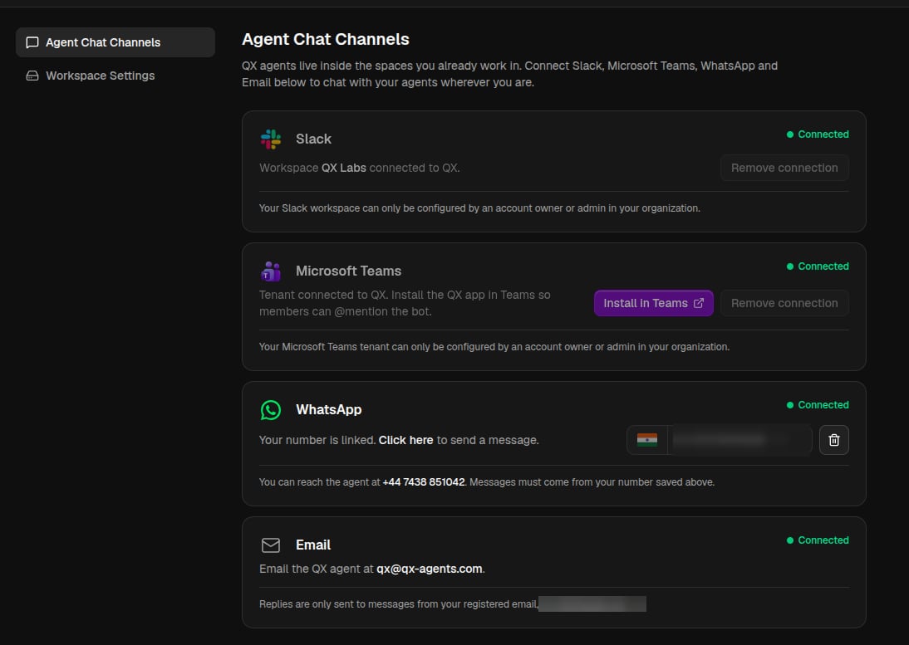Click the qx@qx-agents.com email address

429,569
